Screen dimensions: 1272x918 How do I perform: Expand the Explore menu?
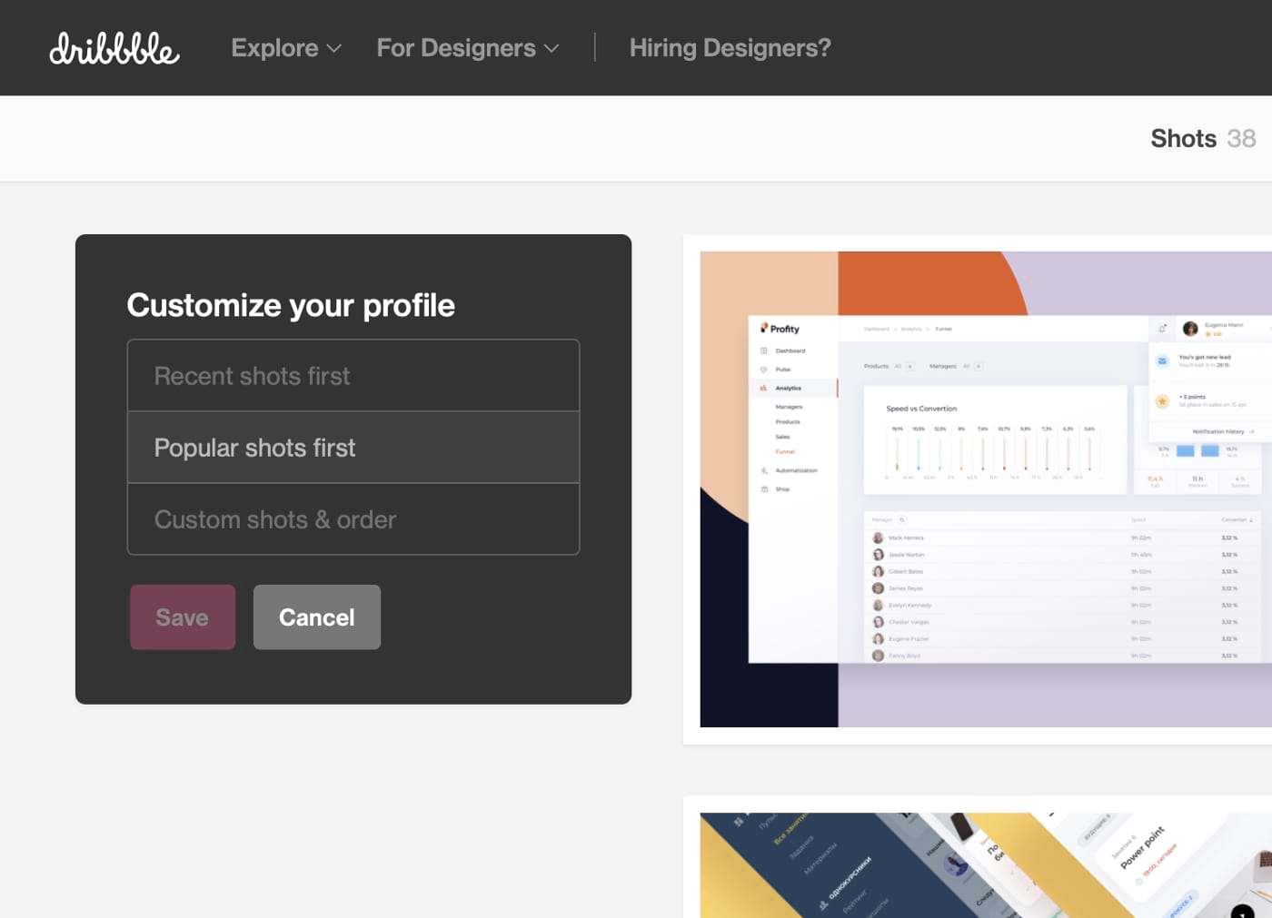coord(286,48)
